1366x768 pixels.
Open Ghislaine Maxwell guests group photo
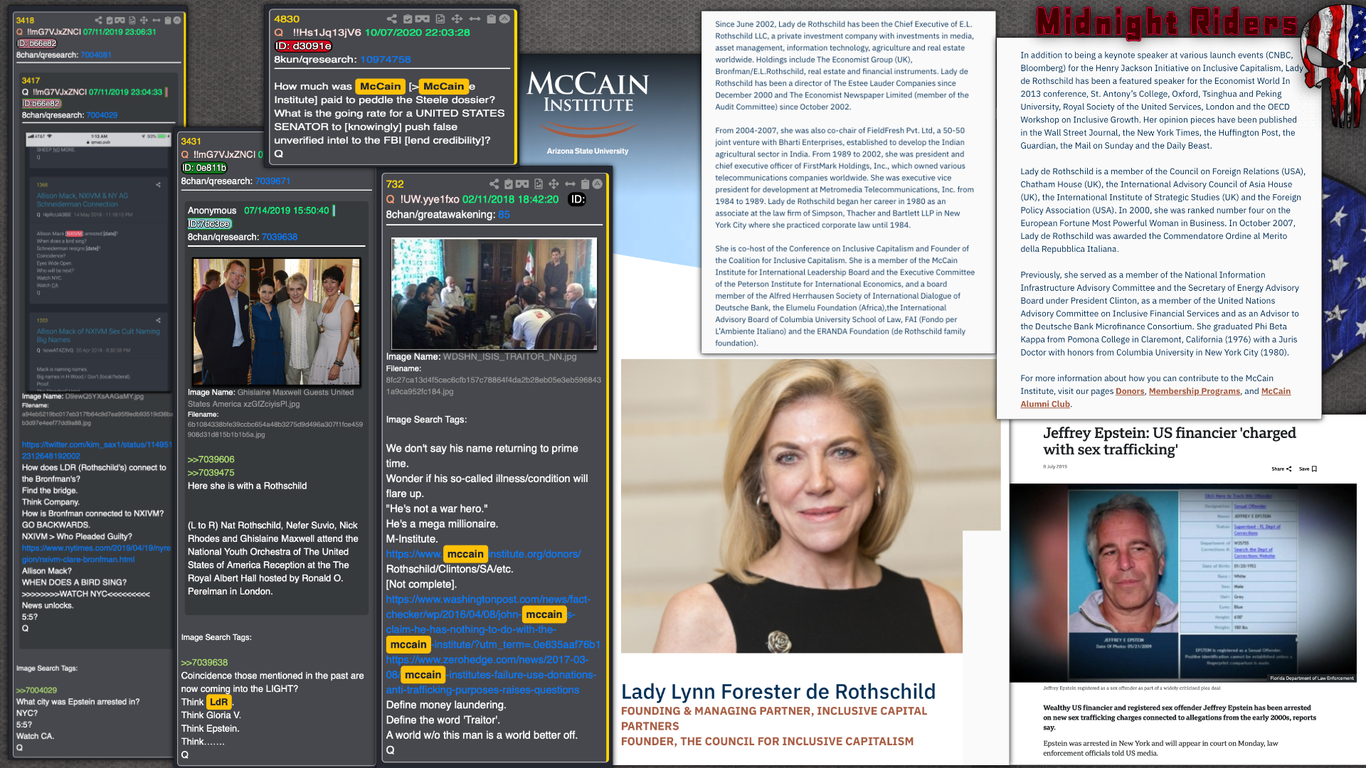(x=276, y=321)
